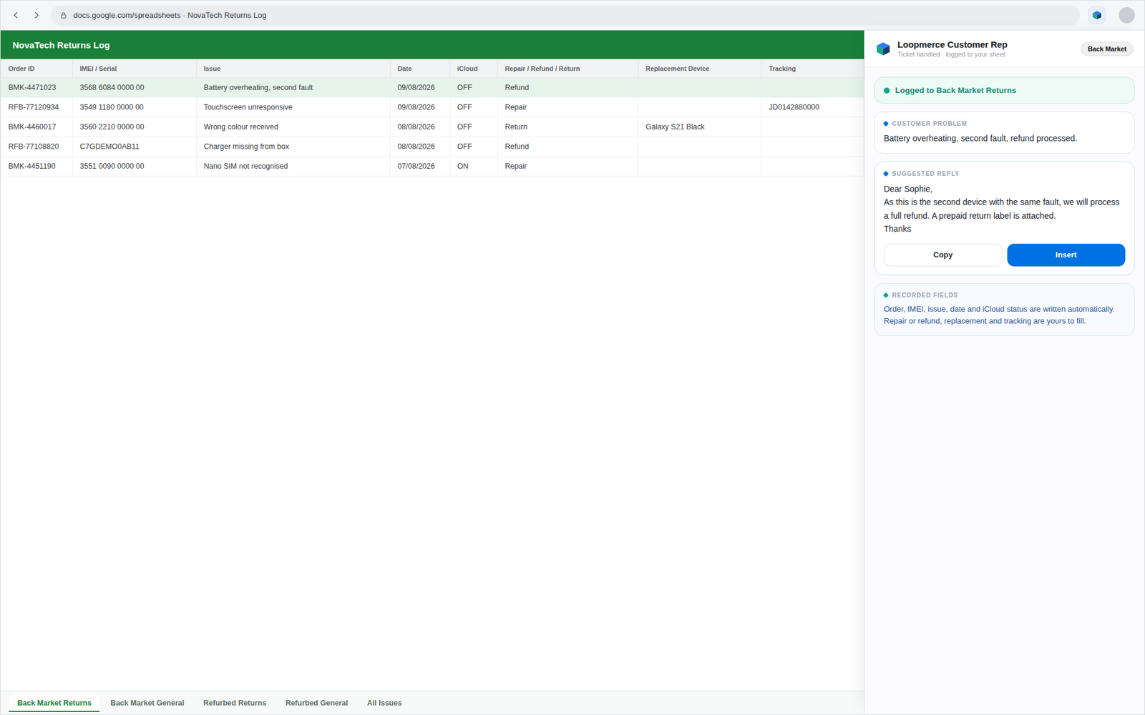Click the Order ID column header
The height and width of the screenshot is (715, 1145).
[x=36, y=69]
